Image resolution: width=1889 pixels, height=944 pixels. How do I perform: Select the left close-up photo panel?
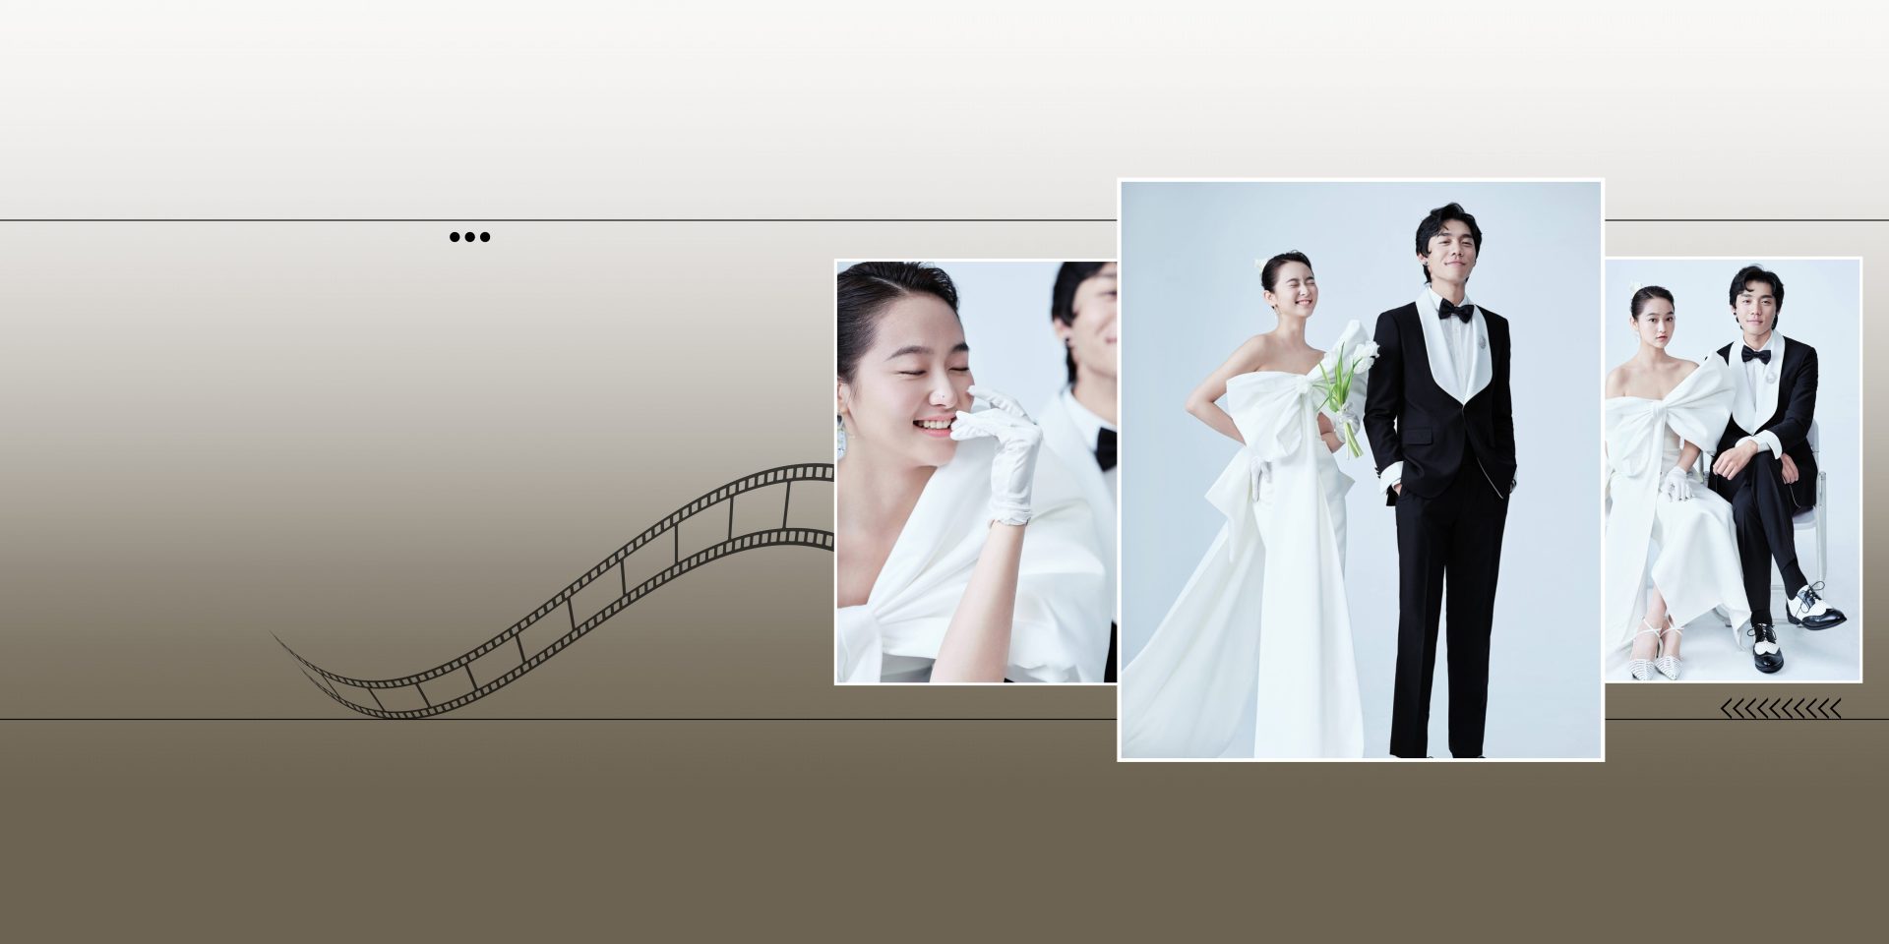[974, 472]
